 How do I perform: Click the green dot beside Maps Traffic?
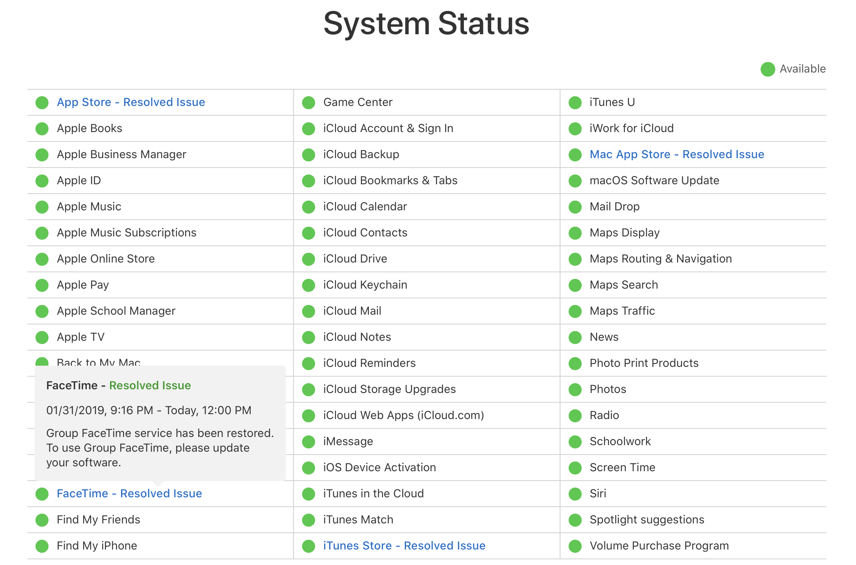[575, 311]
